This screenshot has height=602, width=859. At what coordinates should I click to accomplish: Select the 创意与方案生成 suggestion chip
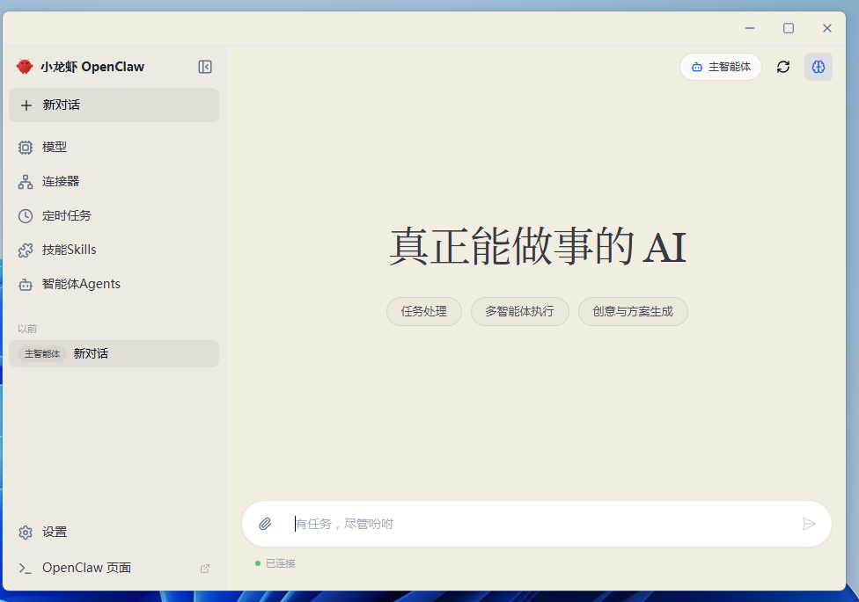[632, 311]
